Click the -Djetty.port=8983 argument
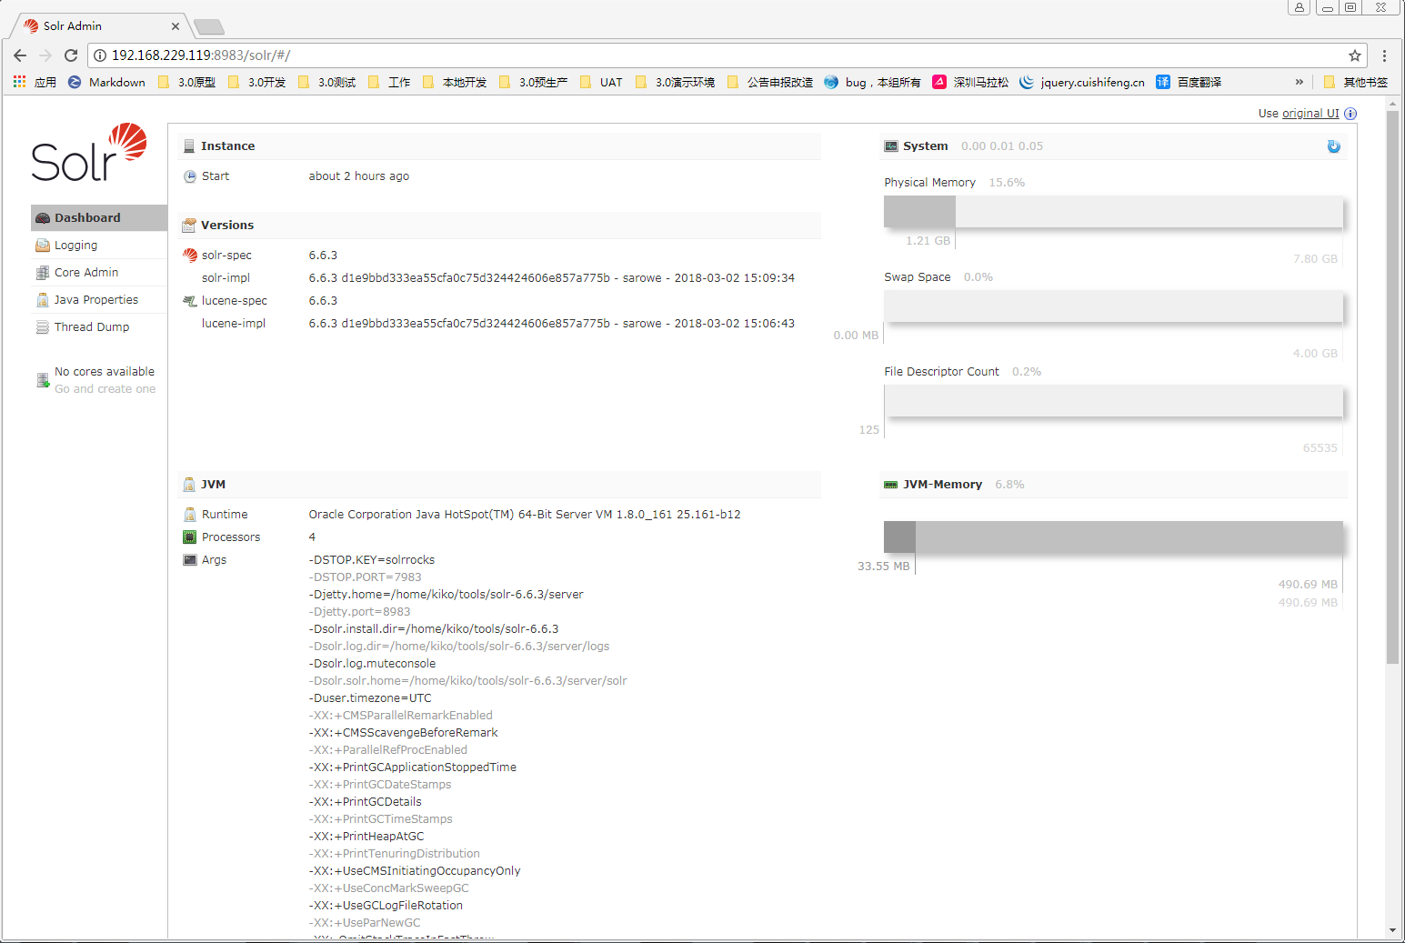 (x=360, y=612)
